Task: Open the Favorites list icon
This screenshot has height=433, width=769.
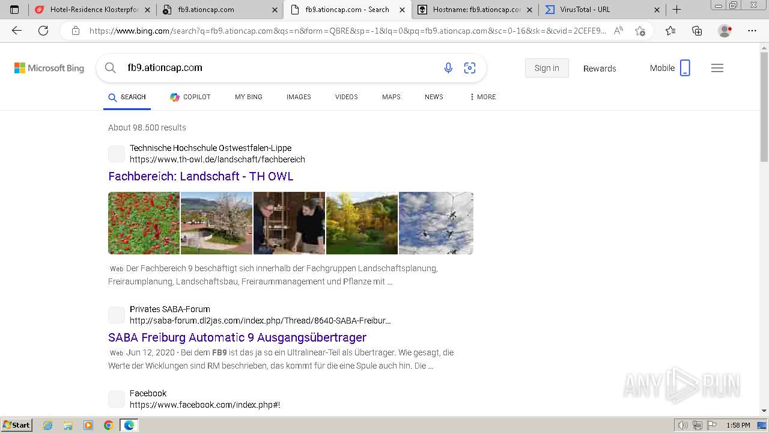Action: point(670,31)
